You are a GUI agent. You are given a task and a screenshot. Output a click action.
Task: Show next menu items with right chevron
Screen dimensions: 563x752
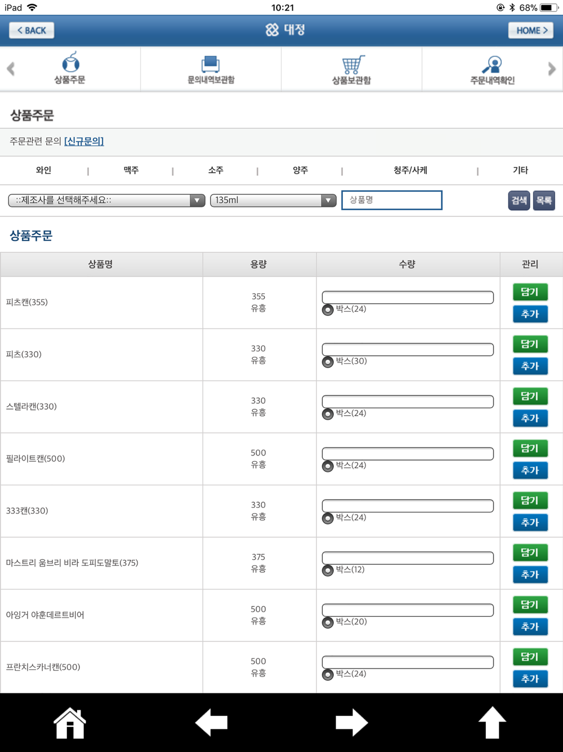[552, 69]
